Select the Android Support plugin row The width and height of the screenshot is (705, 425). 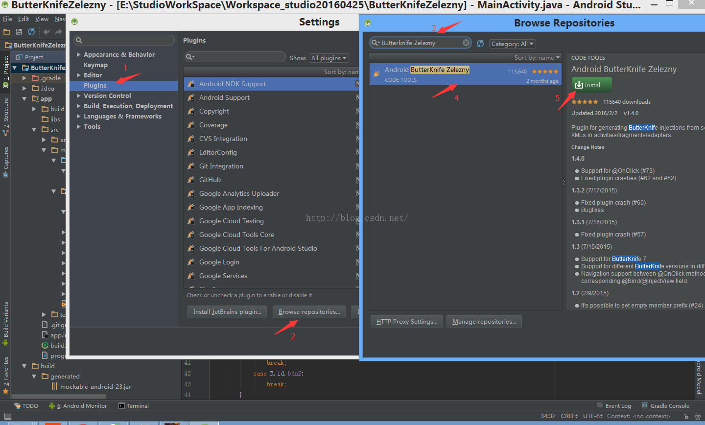[272, 97]
